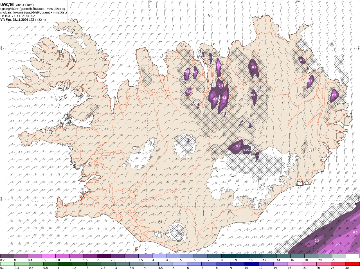Click the 'UWC/IG: Vindur (10m)' title text
360x270 pixels.
(17, 4)
